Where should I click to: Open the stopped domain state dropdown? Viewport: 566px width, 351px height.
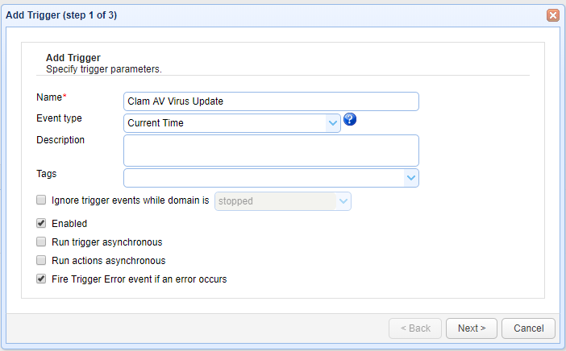click(343, 201)
